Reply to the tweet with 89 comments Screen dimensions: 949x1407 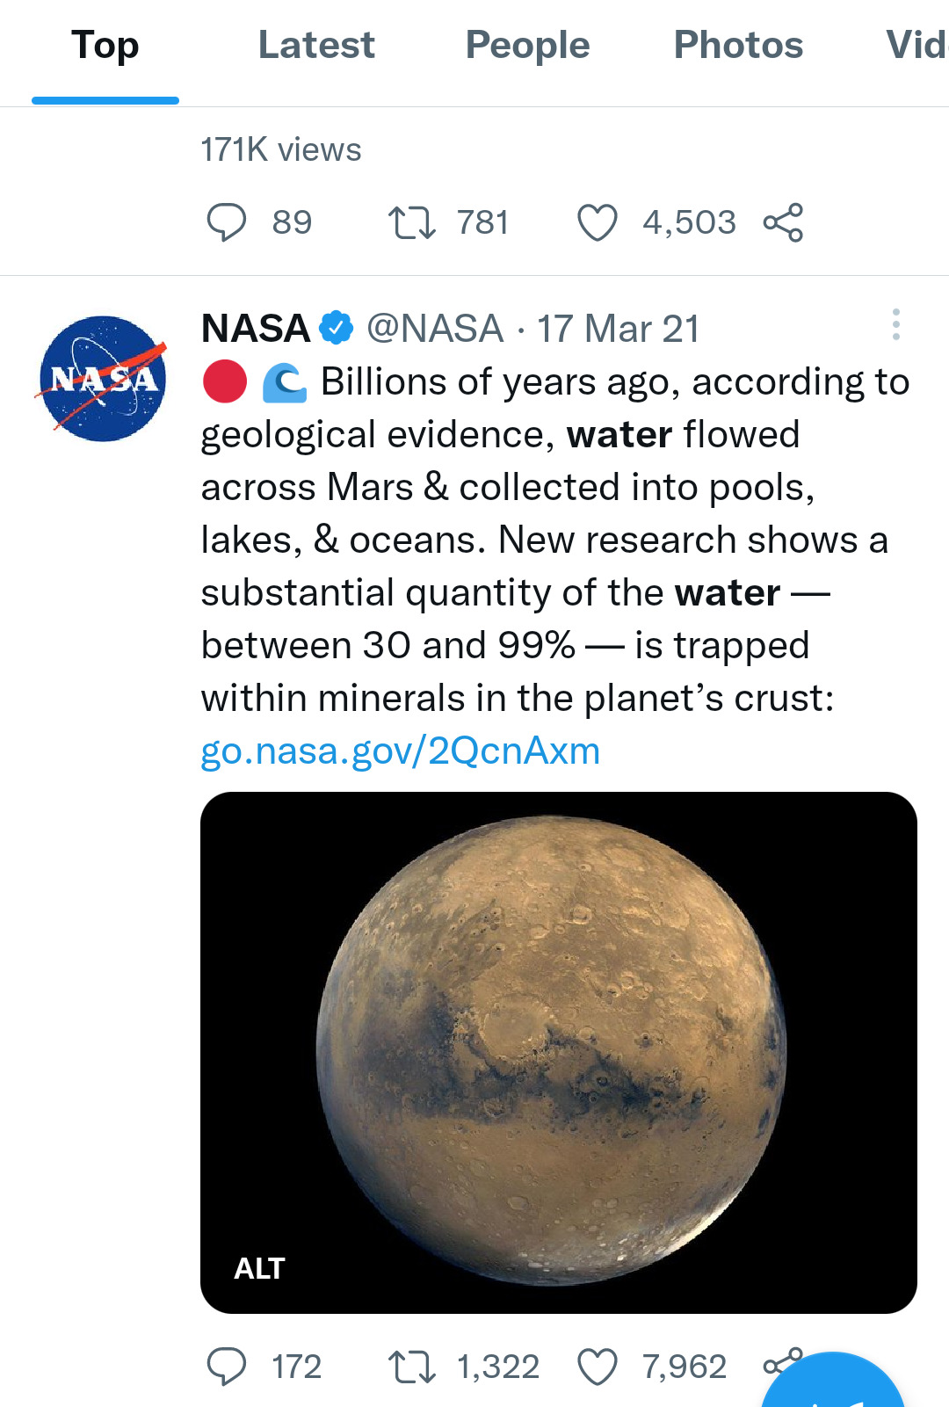pos(227,222)
